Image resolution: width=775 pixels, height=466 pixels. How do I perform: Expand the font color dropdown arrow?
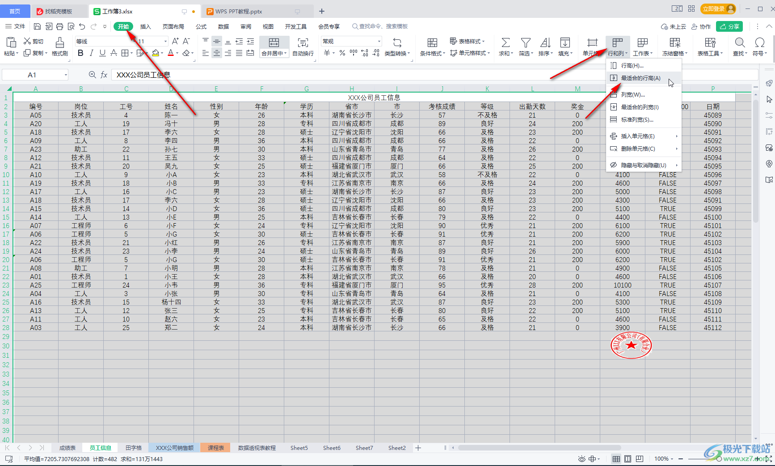(x=177, y=53)
